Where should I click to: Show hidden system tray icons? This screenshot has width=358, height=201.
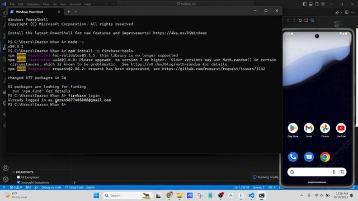[302, 195]
